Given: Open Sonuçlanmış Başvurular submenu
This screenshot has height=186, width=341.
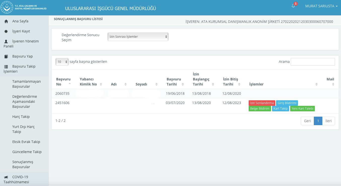Looking at the screenshot, I should (x=23, y=164).
